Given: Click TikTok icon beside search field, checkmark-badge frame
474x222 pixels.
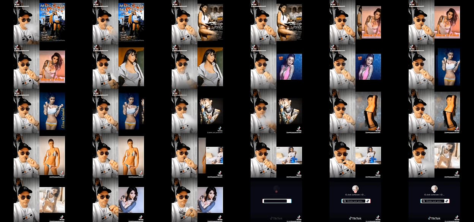Looking at the screenshot, I should (x=447, y=201).
